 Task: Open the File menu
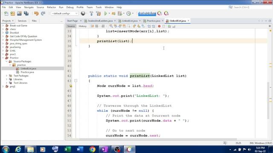[x=4, y=7]
